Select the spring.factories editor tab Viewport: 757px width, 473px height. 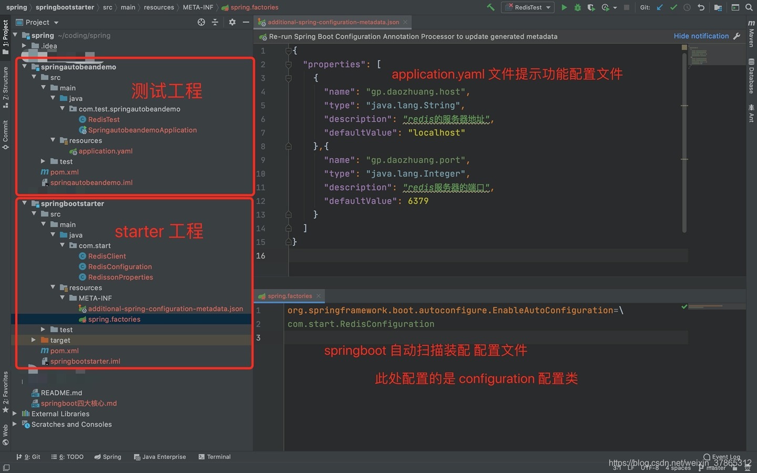tap(290, 296)
